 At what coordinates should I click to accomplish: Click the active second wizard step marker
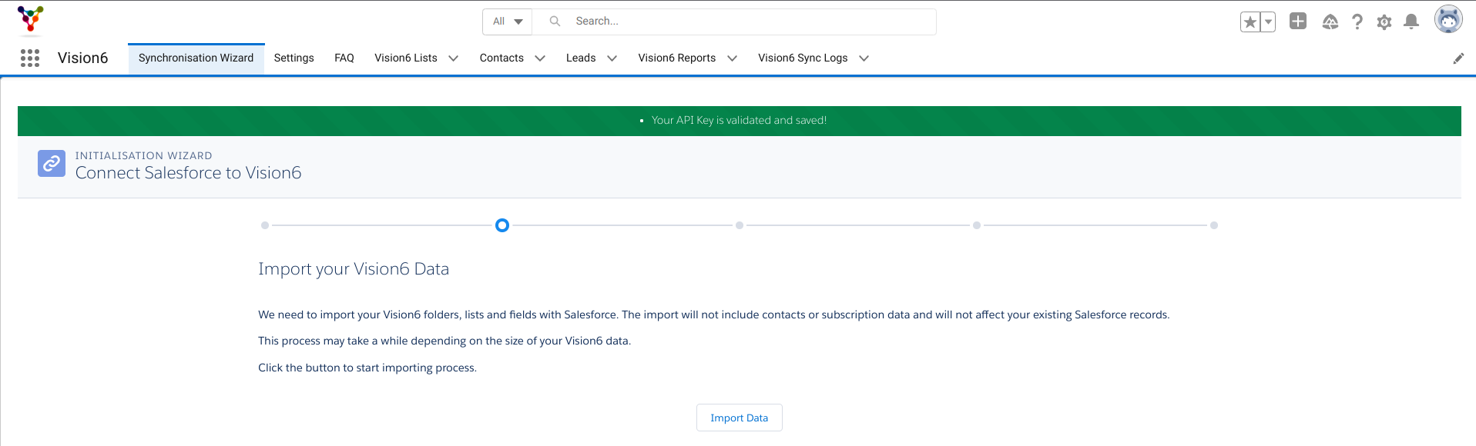click(x=502, y=225)
